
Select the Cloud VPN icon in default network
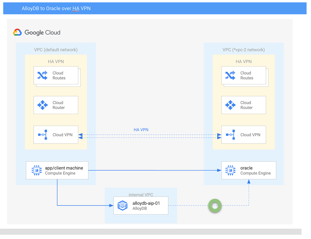click(x=42, y=135)
